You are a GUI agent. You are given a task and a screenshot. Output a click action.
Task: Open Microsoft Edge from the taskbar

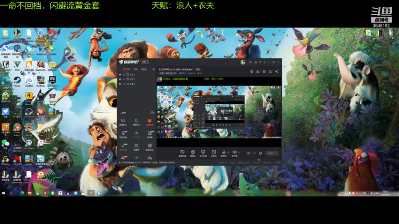(22, 193)
